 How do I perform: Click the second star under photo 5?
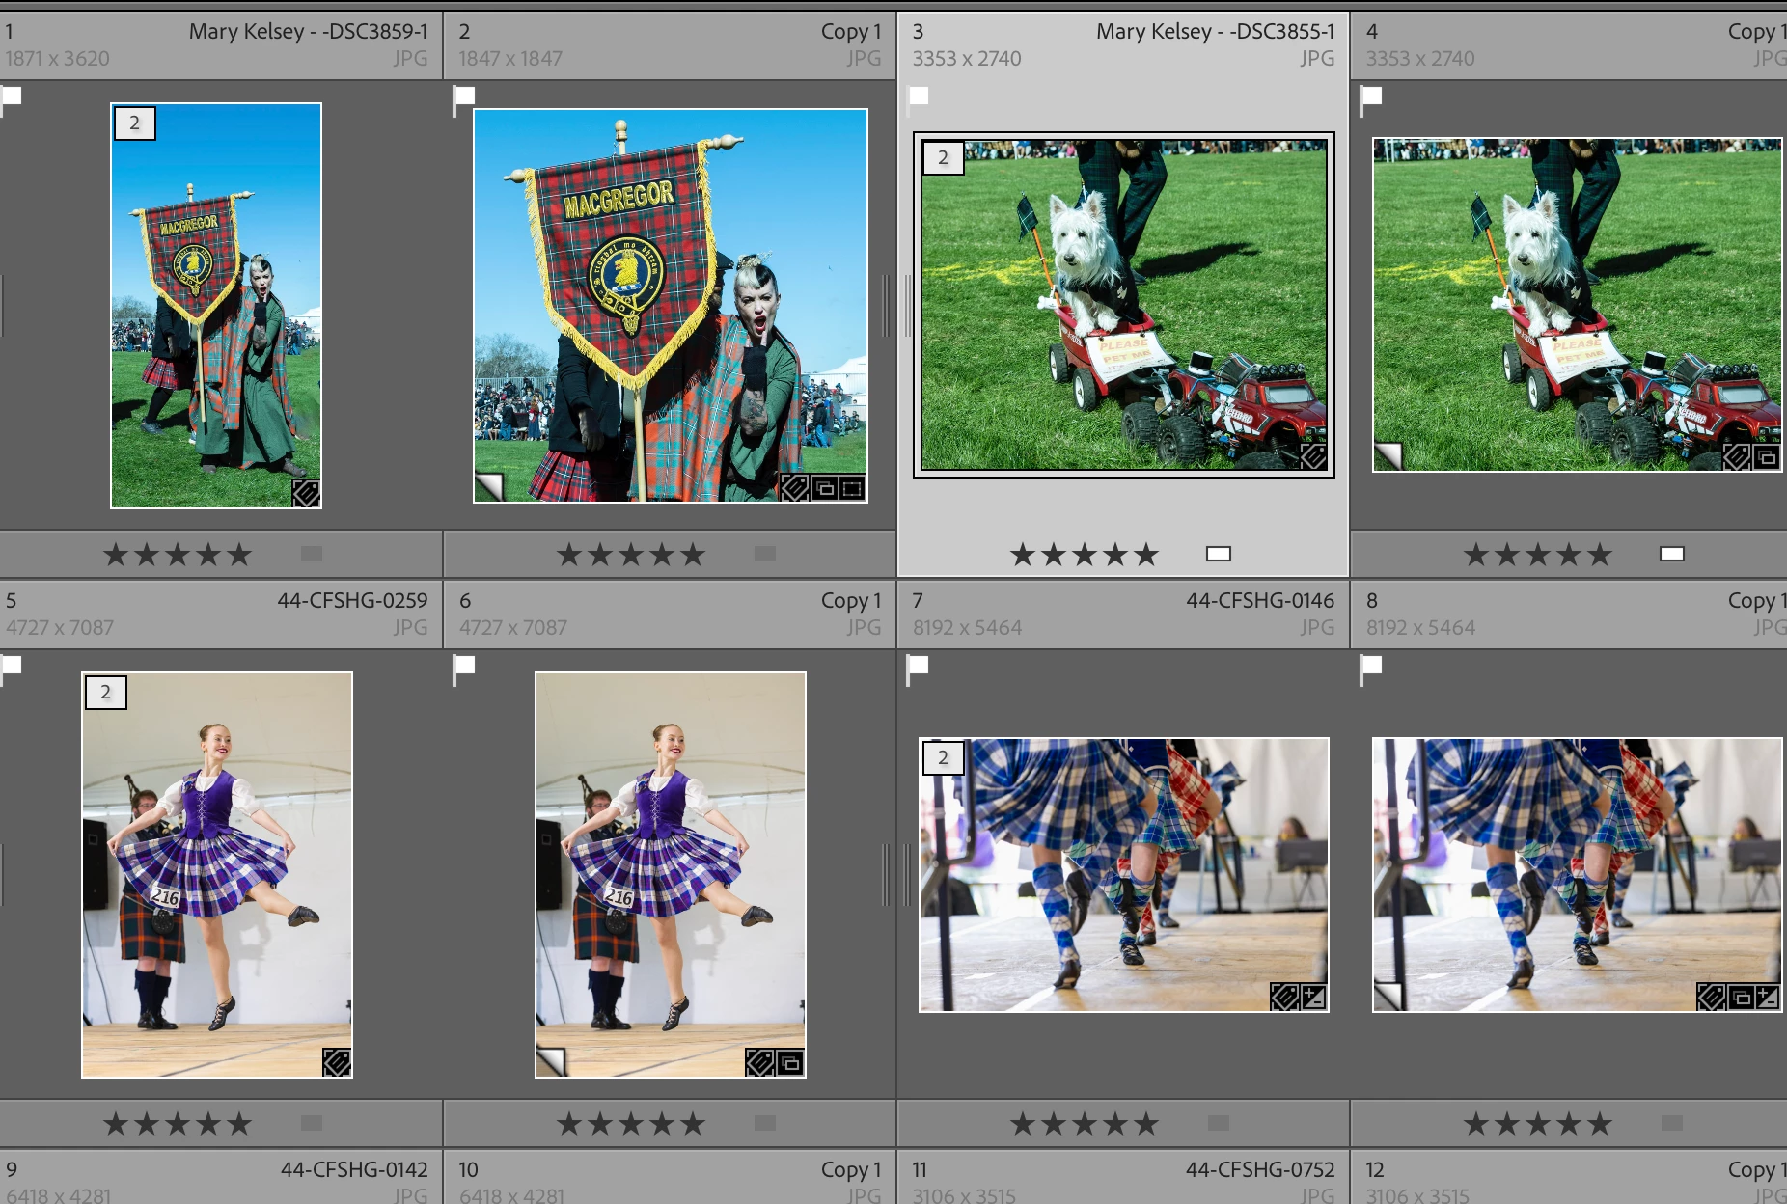pos(147,1124)
